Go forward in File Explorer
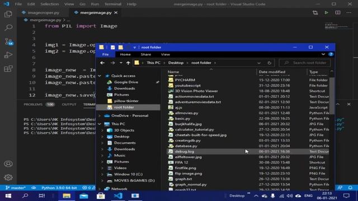 [113, 63]
